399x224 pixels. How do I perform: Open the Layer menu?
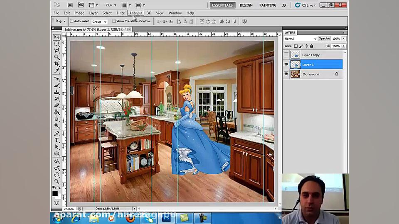click(x=94, y=13)
